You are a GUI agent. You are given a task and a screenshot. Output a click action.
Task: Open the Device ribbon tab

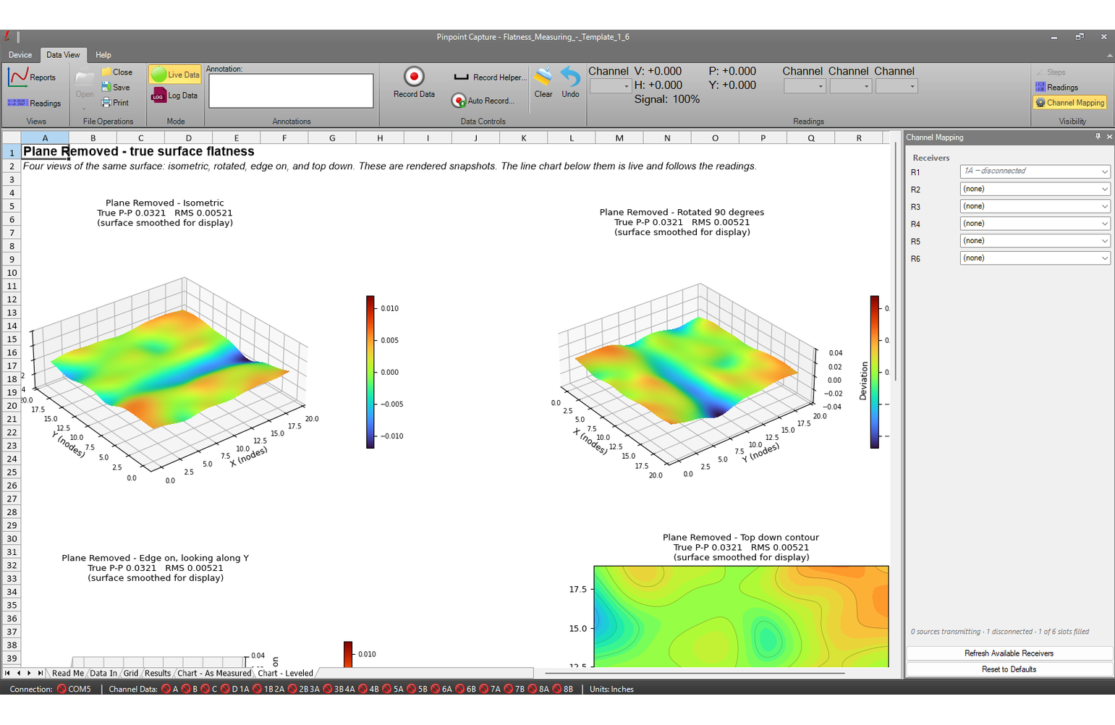[20, 55]
